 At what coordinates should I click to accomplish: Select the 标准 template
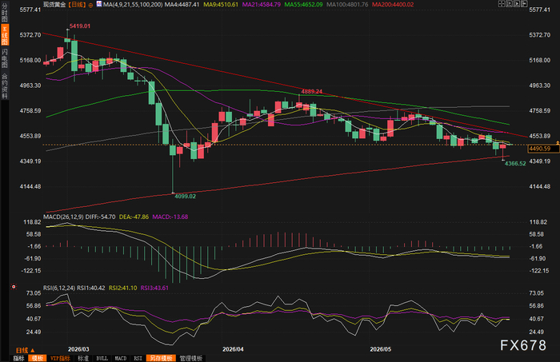click(x=83, y=358)
